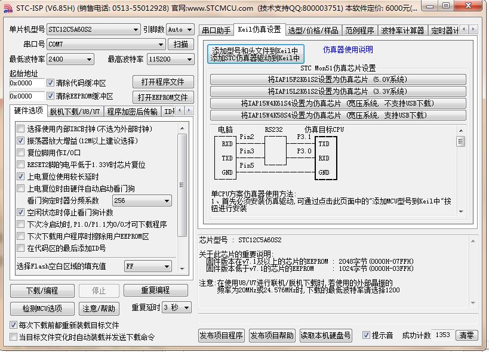489x352 pixels.
Task: Click 检测MCU选项 button
Action: click(x=42, y=308)
